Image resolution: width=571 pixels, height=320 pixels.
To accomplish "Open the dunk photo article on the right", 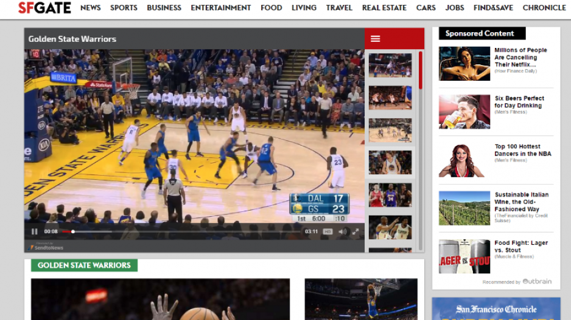I will pyautogui.click(x=361, y=299).
